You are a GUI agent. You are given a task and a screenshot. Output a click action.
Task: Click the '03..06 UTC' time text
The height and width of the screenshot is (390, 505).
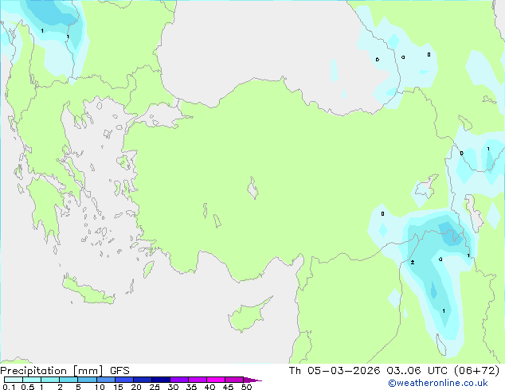(x=417, y=370)
